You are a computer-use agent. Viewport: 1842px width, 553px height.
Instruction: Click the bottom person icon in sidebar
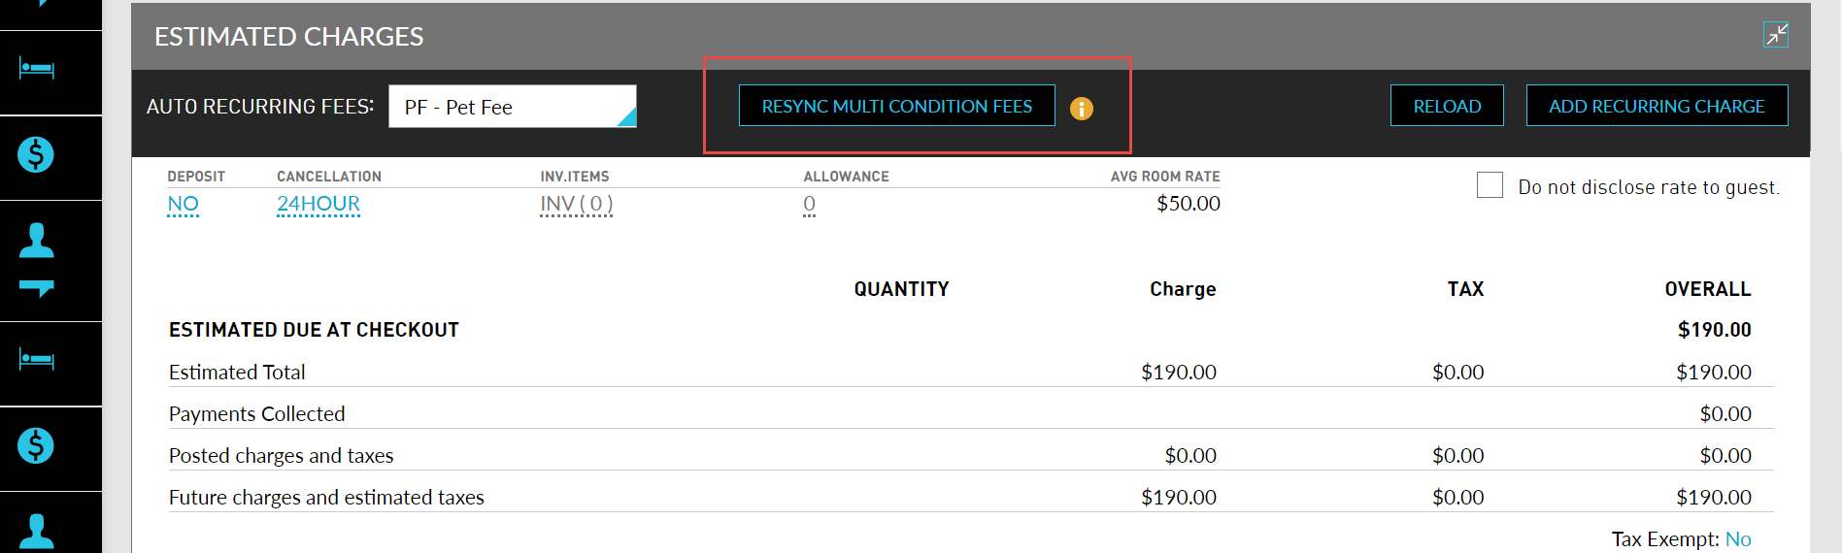37,531
